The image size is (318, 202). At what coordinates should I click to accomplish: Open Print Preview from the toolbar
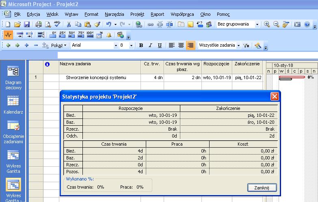(x=48, y=24)
